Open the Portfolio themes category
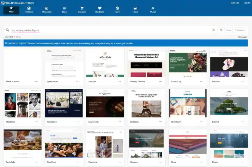 click(29, 10)
